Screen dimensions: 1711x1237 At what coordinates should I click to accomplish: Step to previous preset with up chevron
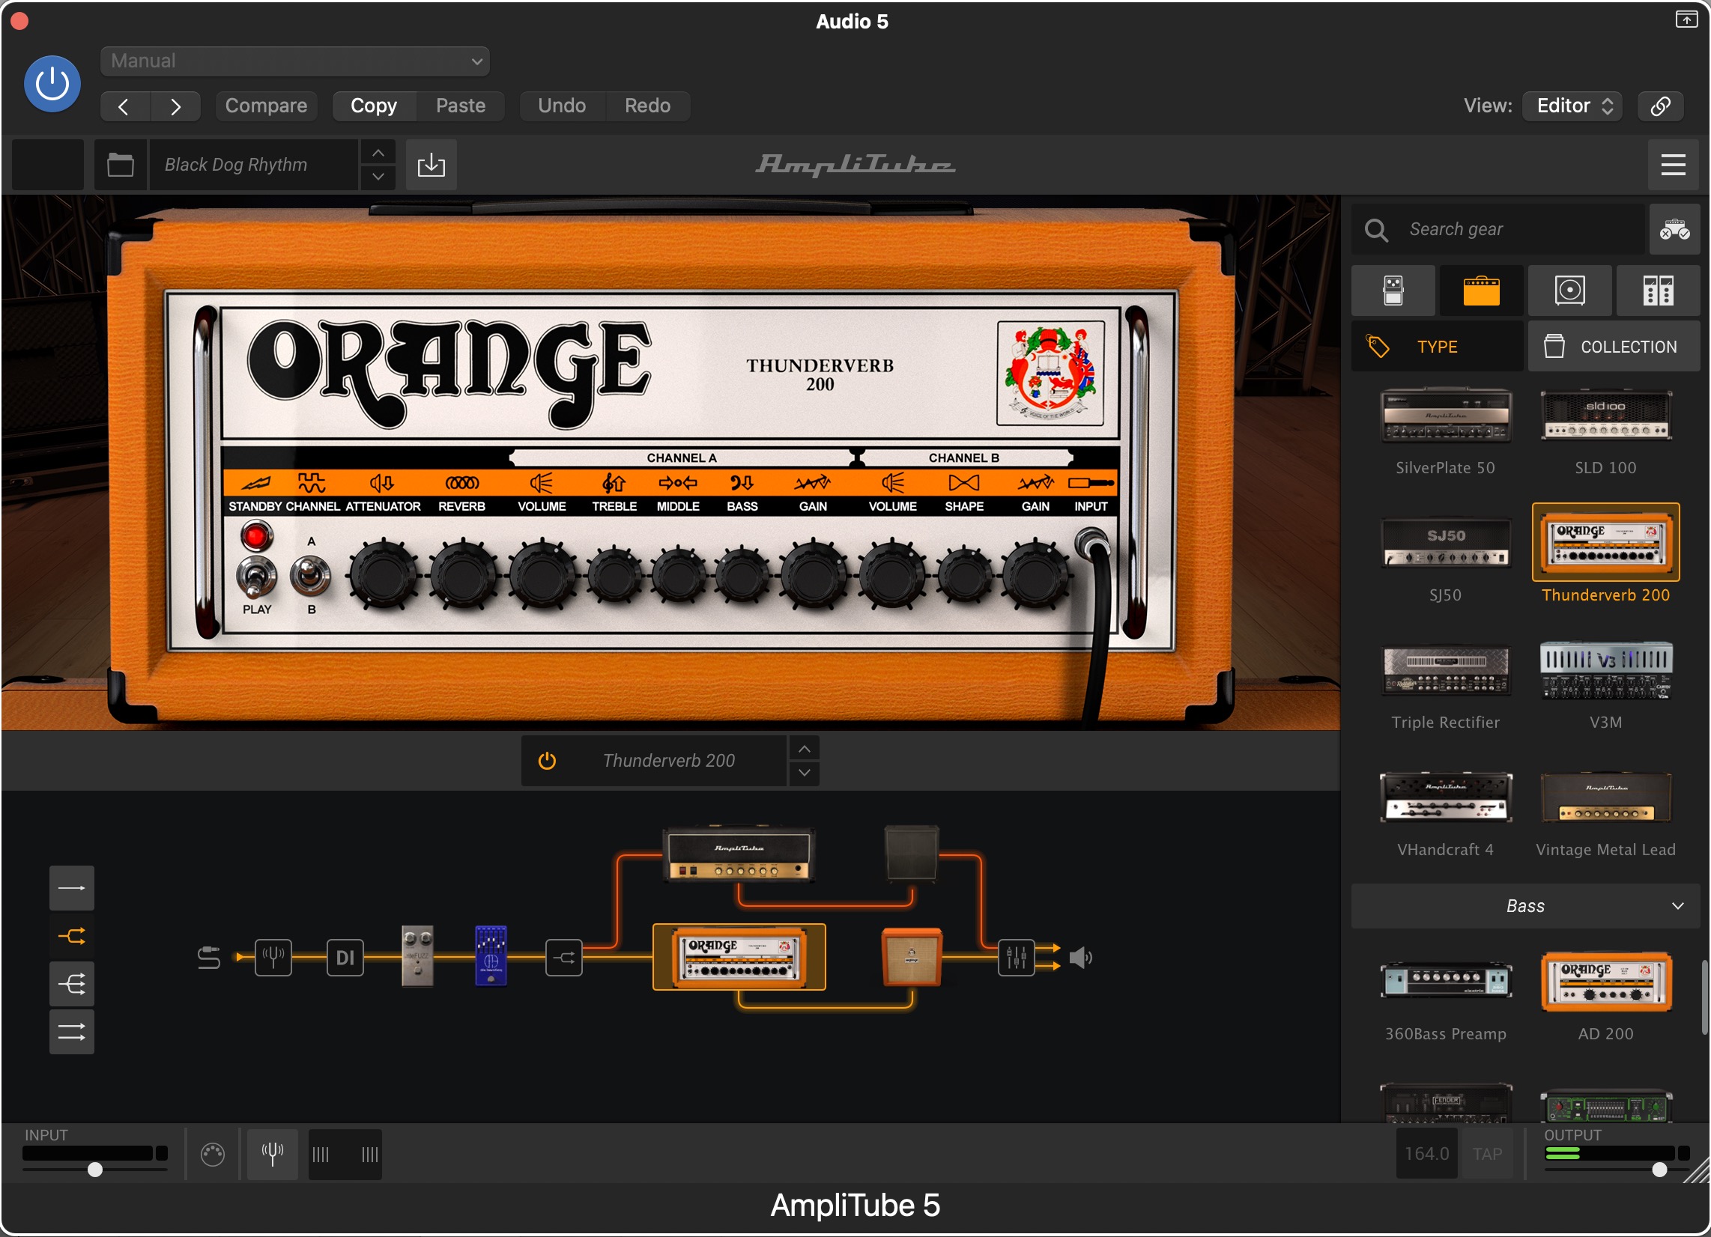[379, 153]
